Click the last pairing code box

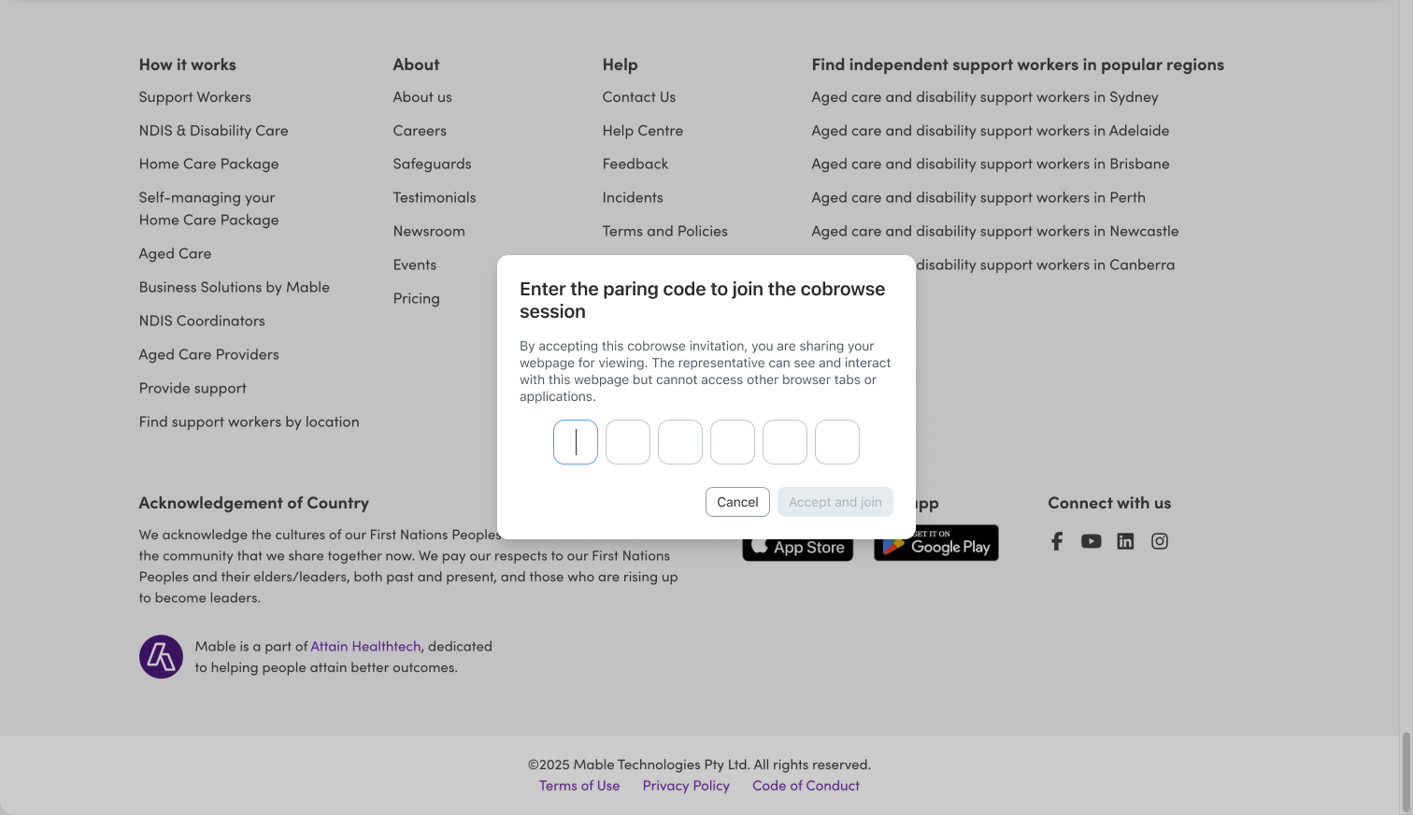(x=837, y=442)
